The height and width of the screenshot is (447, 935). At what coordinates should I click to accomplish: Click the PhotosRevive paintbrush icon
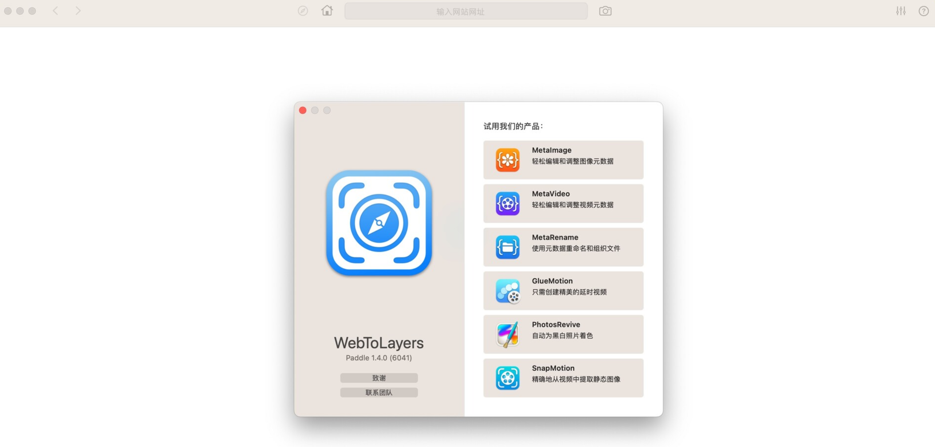507,334
